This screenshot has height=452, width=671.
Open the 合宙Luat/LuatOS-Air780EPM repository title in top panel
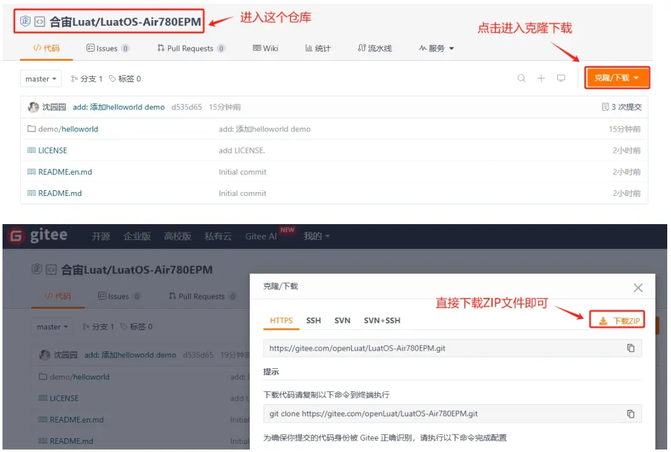coord(125,21)
